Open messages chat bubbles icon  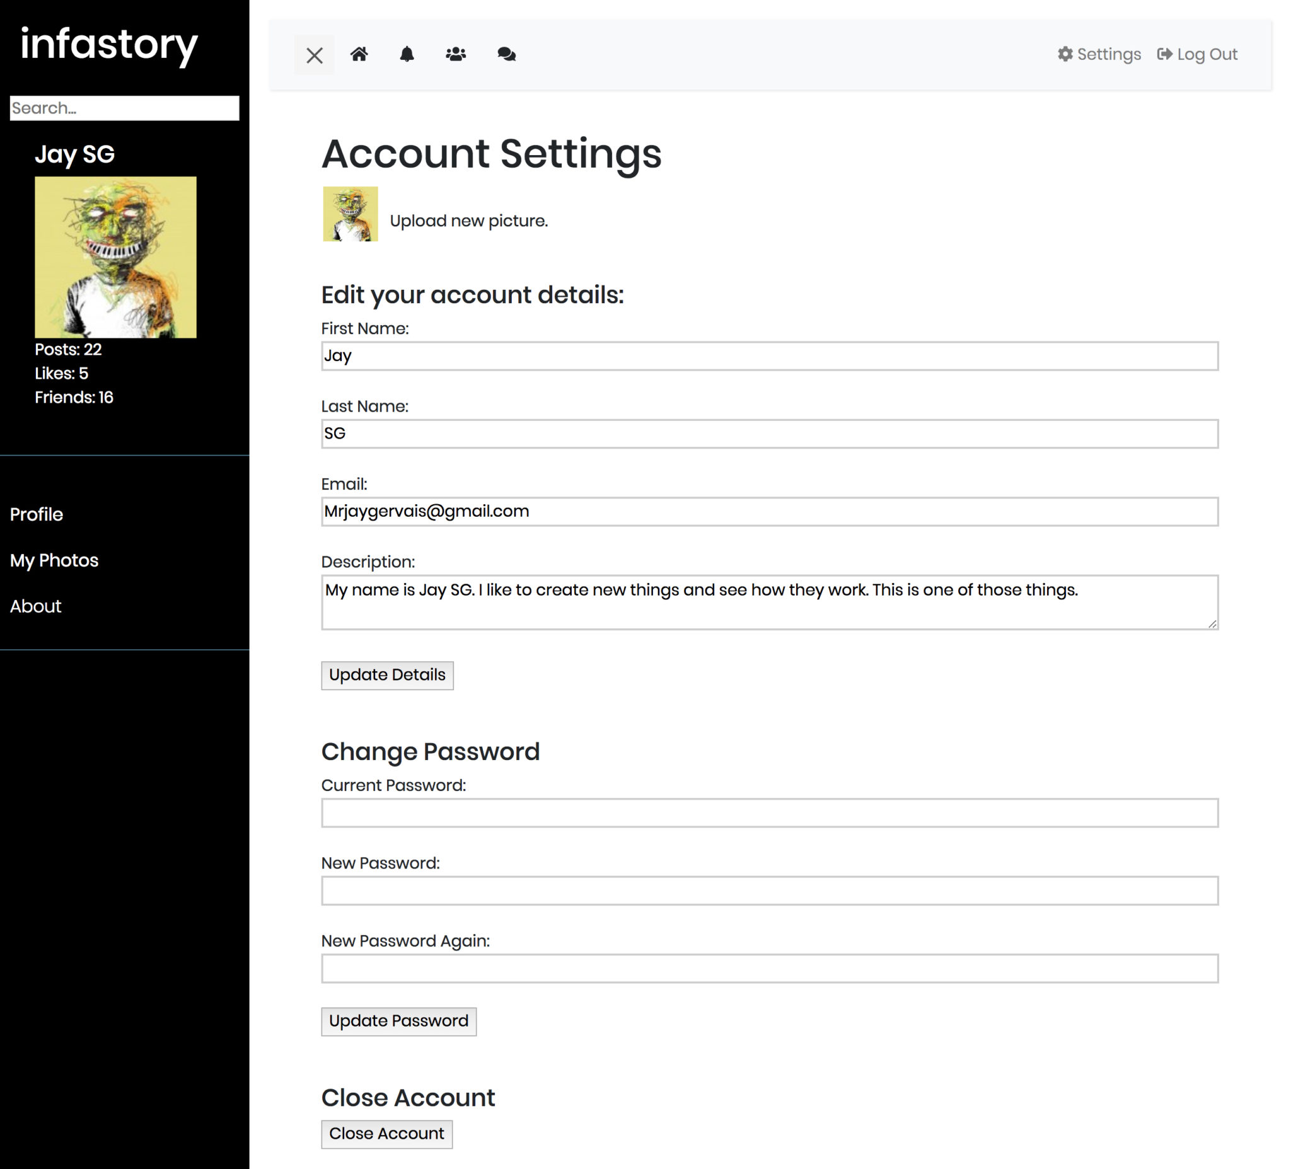point(506,54)
